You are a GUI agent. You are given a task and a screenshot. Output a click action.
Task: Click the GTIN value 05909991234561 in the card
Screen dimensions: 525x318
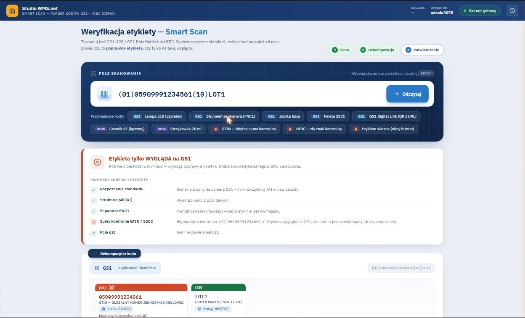click(x=120, y=297)
